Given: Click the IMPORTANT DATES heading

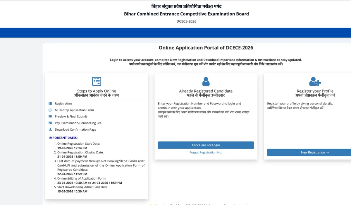Looking at the screenshot, I should pos(63,138).
